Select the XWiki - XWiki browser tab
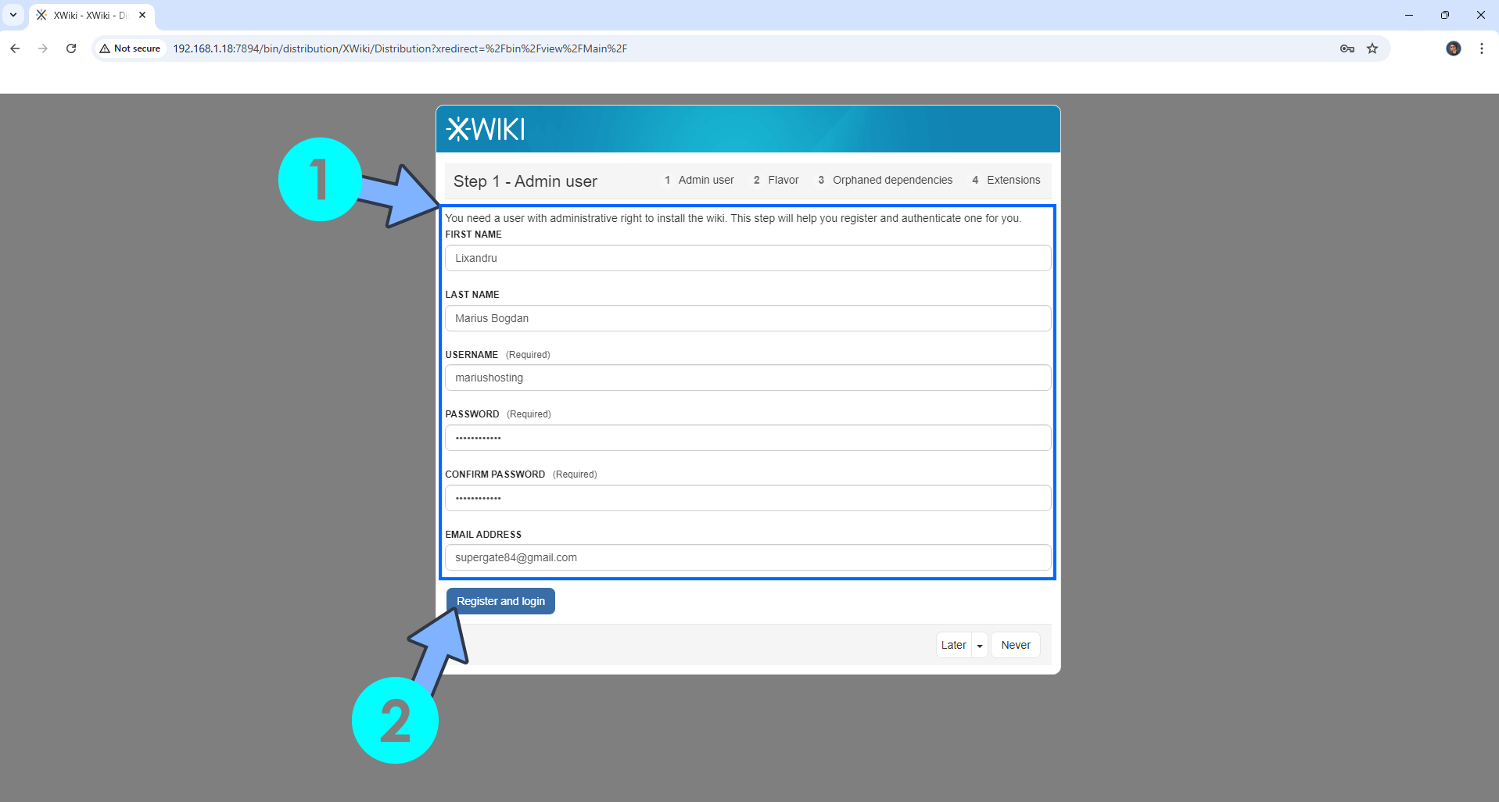The height and width of the screenshot is (802, 1499). 91,15
